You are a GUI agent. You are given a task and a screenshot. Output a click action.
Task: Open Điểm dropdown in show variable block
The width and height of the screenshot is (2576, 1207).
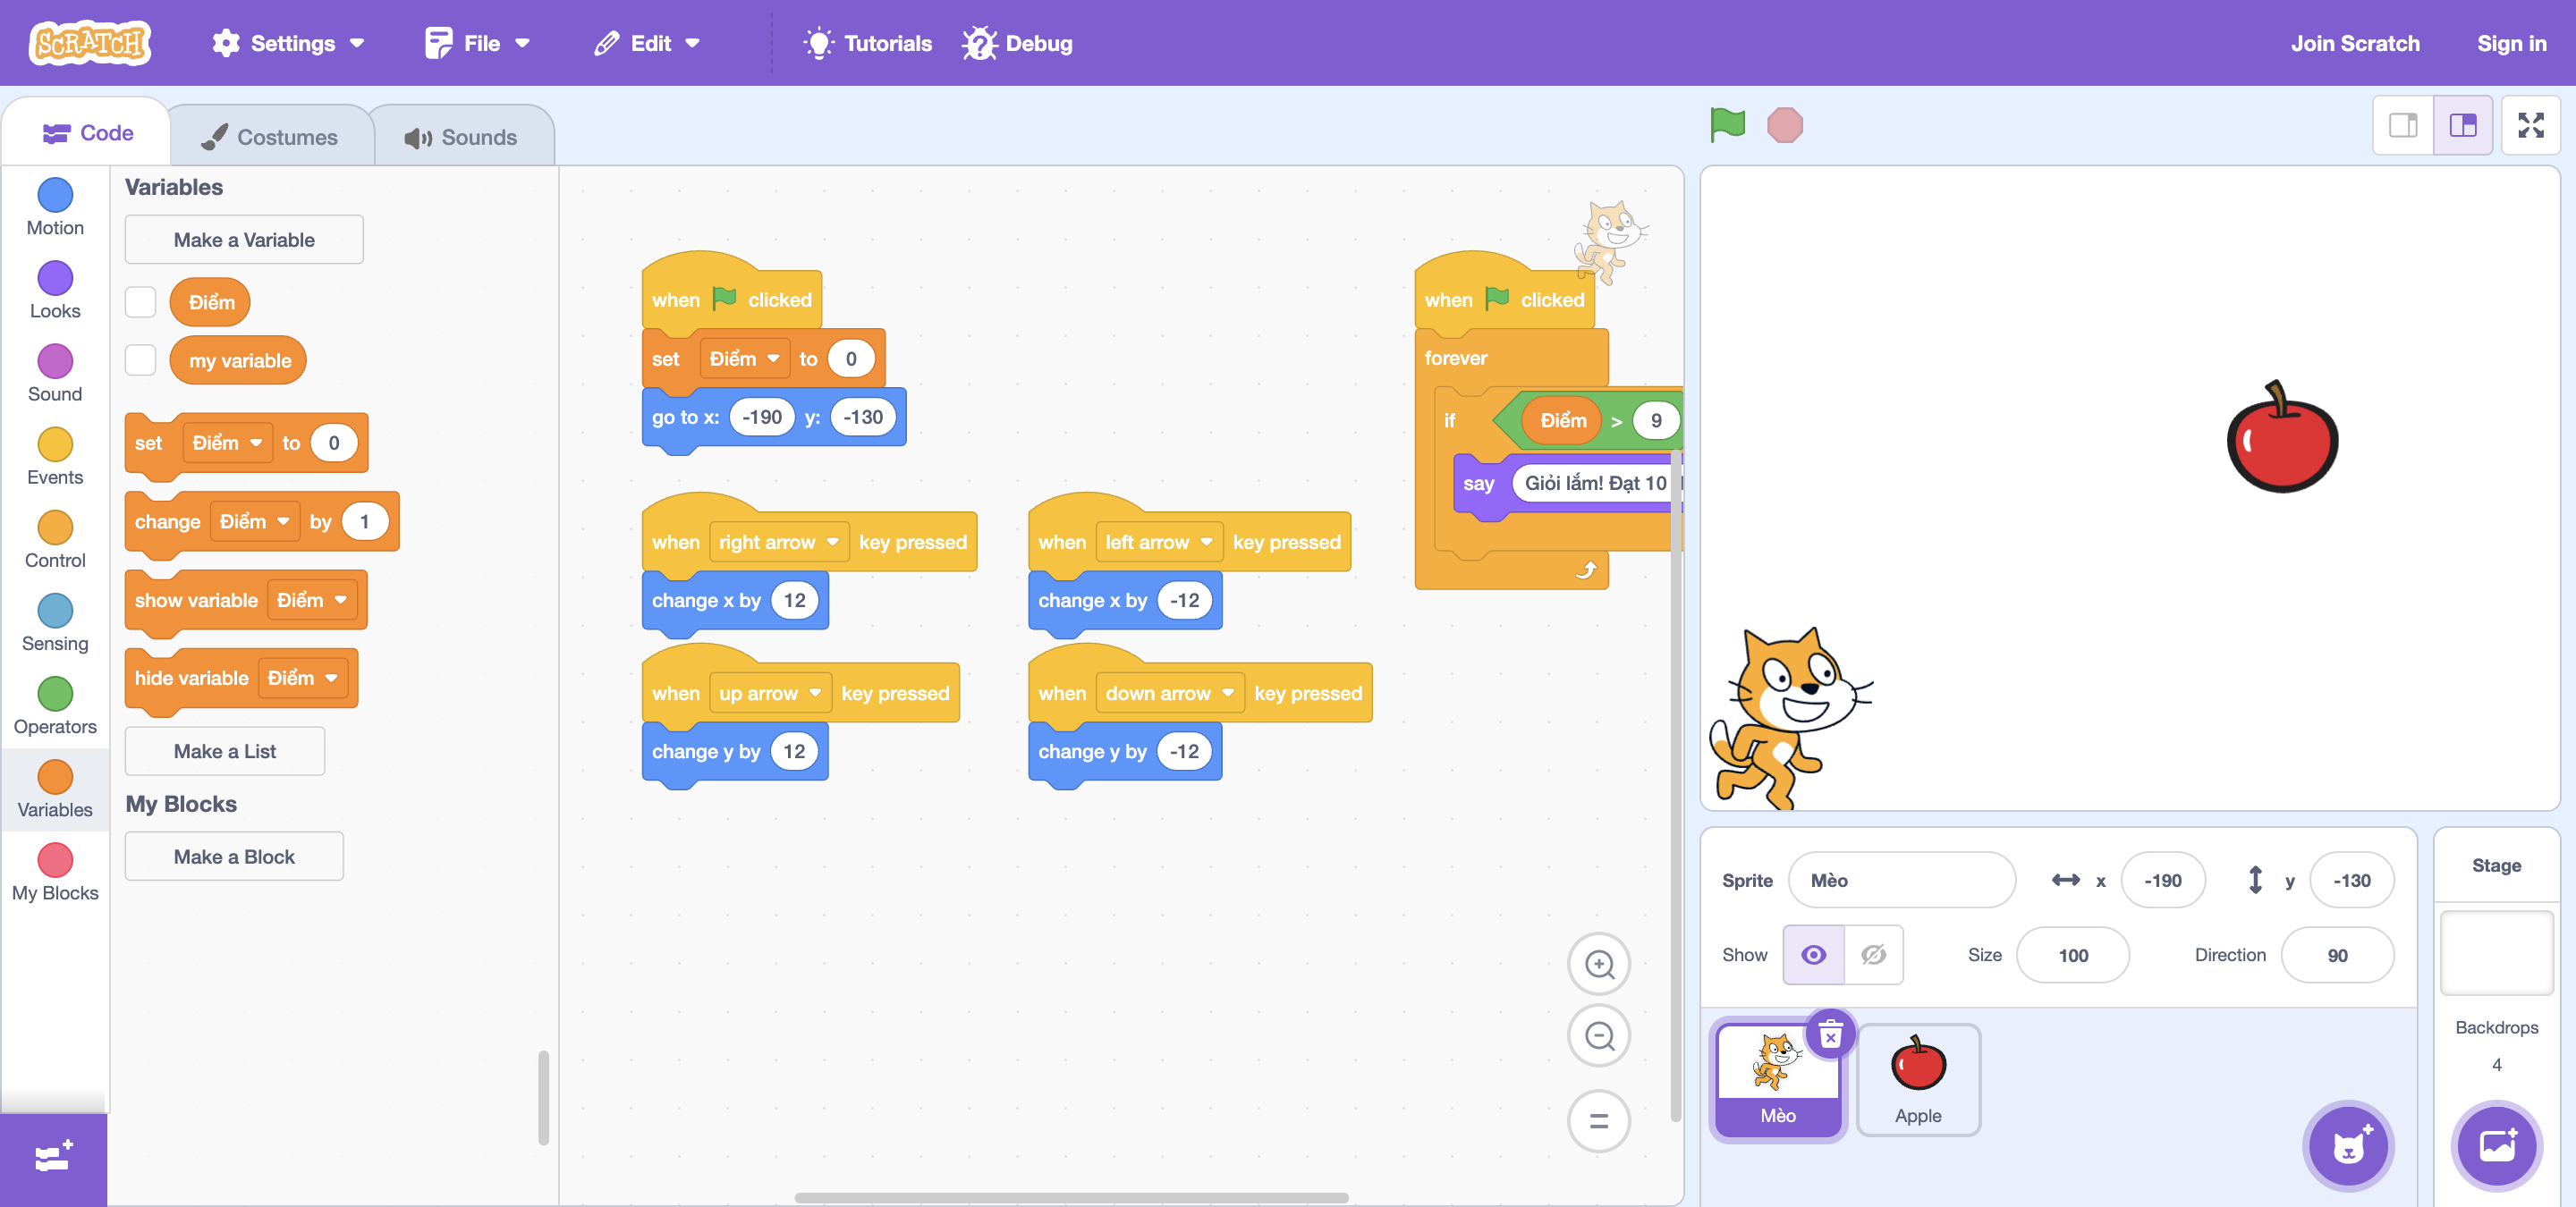pos(312,600)
